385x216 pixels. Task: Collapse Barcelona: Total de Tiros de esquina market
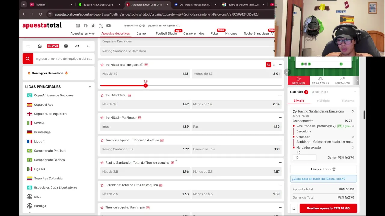tap(280, 185)
